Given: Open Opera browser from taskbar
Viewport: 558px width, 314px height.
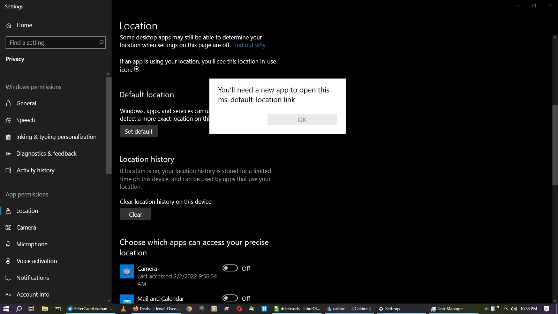Looking at the screenshot, I should click(x=239, y=309).
